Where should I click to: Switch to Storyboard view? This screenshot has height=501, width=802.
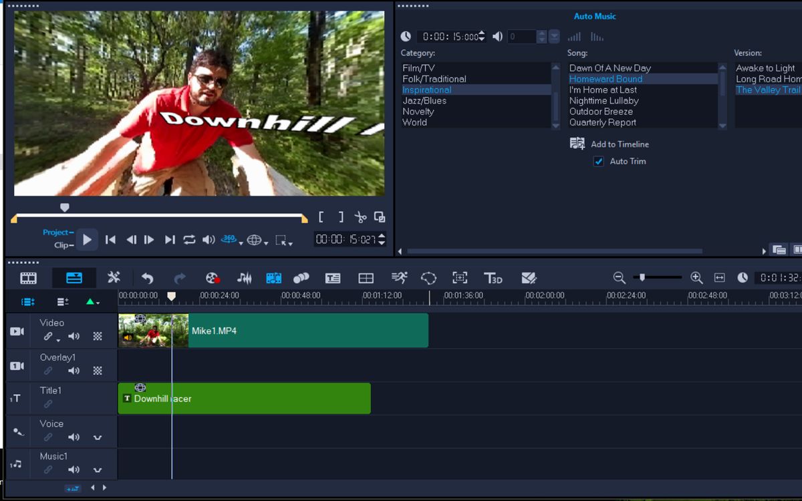coord(28,277)
